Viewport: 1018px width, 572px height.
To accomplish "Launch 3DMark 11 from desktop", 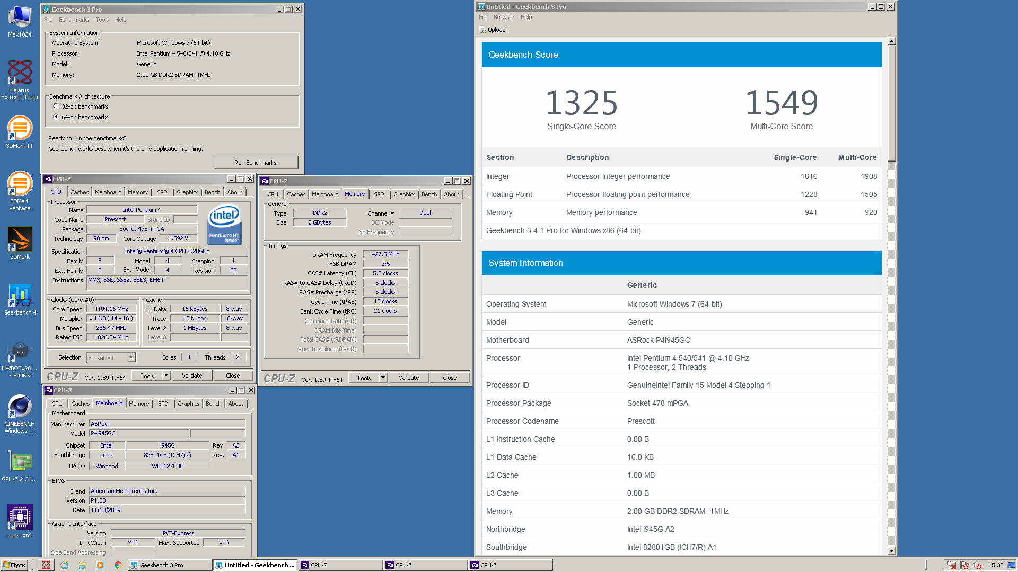I will 20,132.
